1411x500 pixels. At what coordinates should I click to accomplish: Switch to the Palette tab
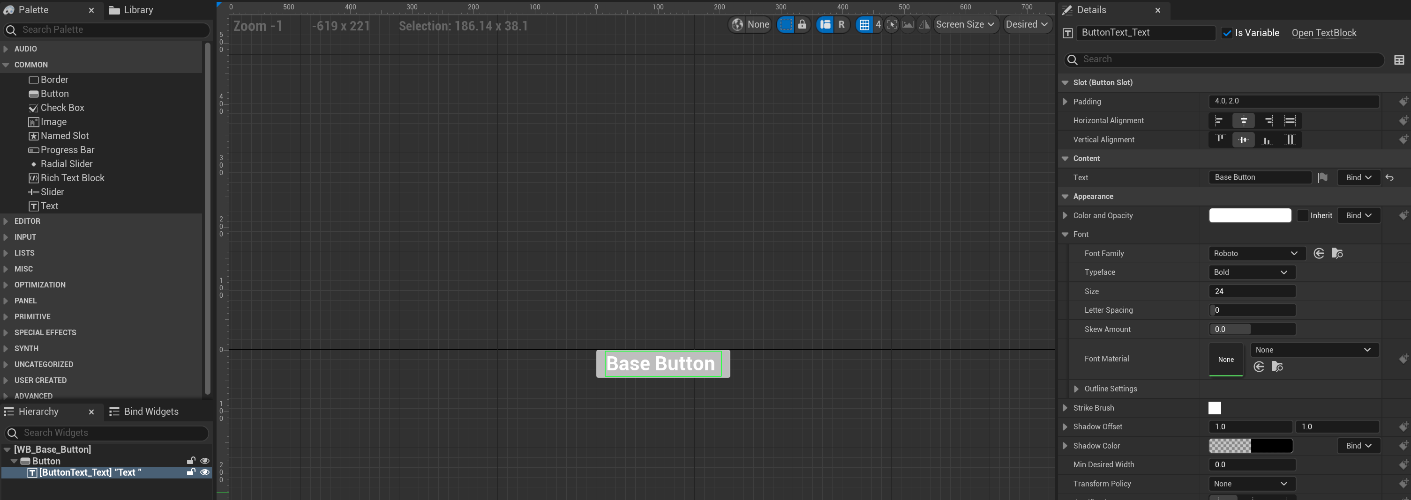pos(33,10)
